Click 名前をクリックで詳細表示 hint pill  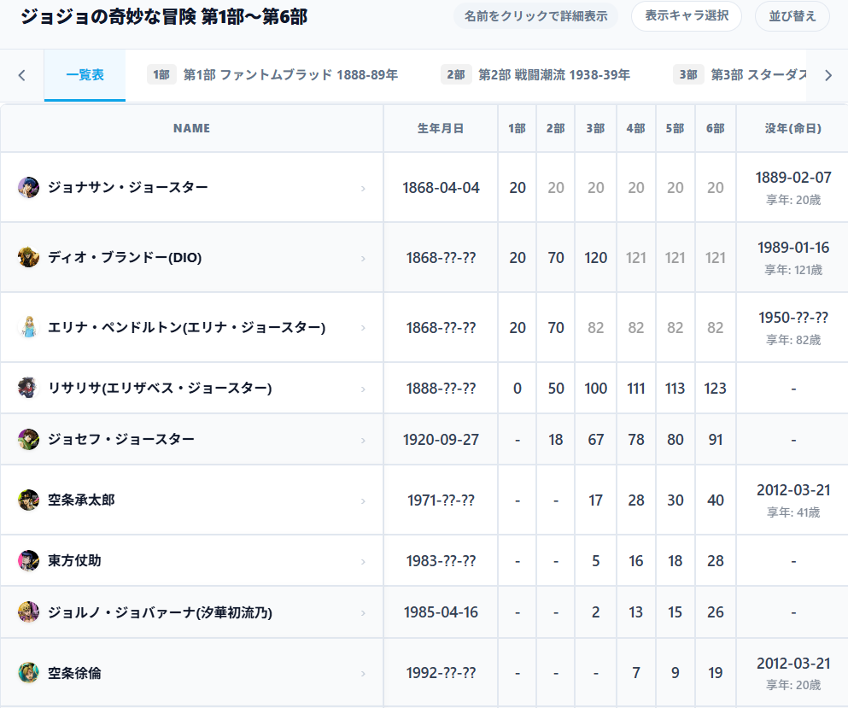(x=535, y=16)
